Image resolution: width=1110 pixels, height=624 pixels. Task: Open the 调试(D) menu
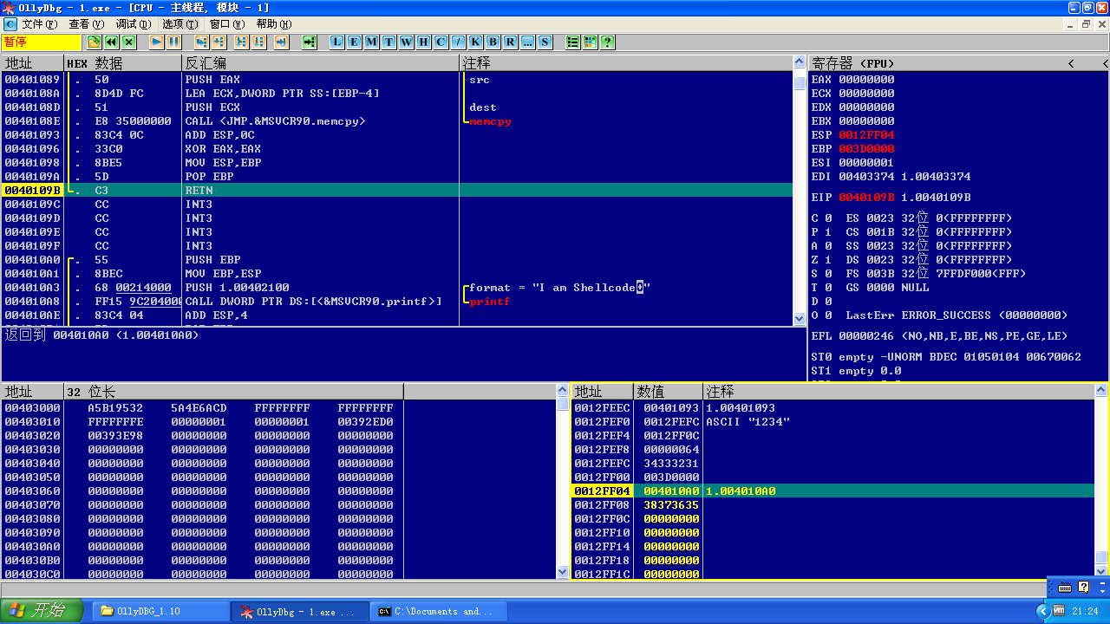click(x=134, y=23)
